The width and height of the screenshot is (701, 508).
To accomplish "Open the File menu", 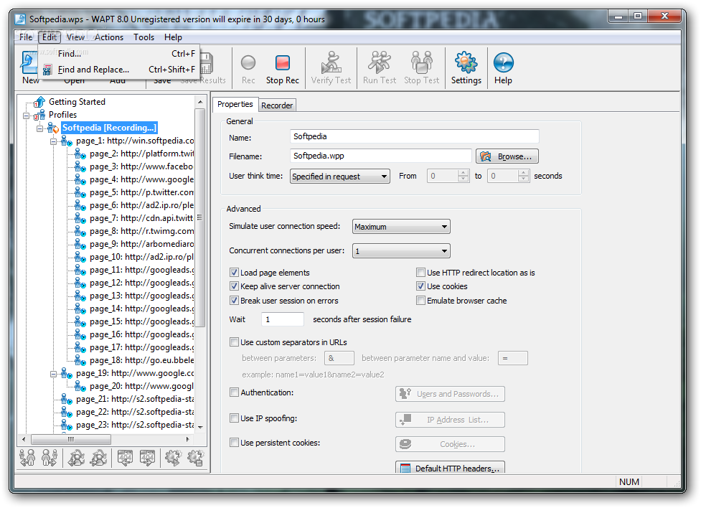I will click(26, 37).
